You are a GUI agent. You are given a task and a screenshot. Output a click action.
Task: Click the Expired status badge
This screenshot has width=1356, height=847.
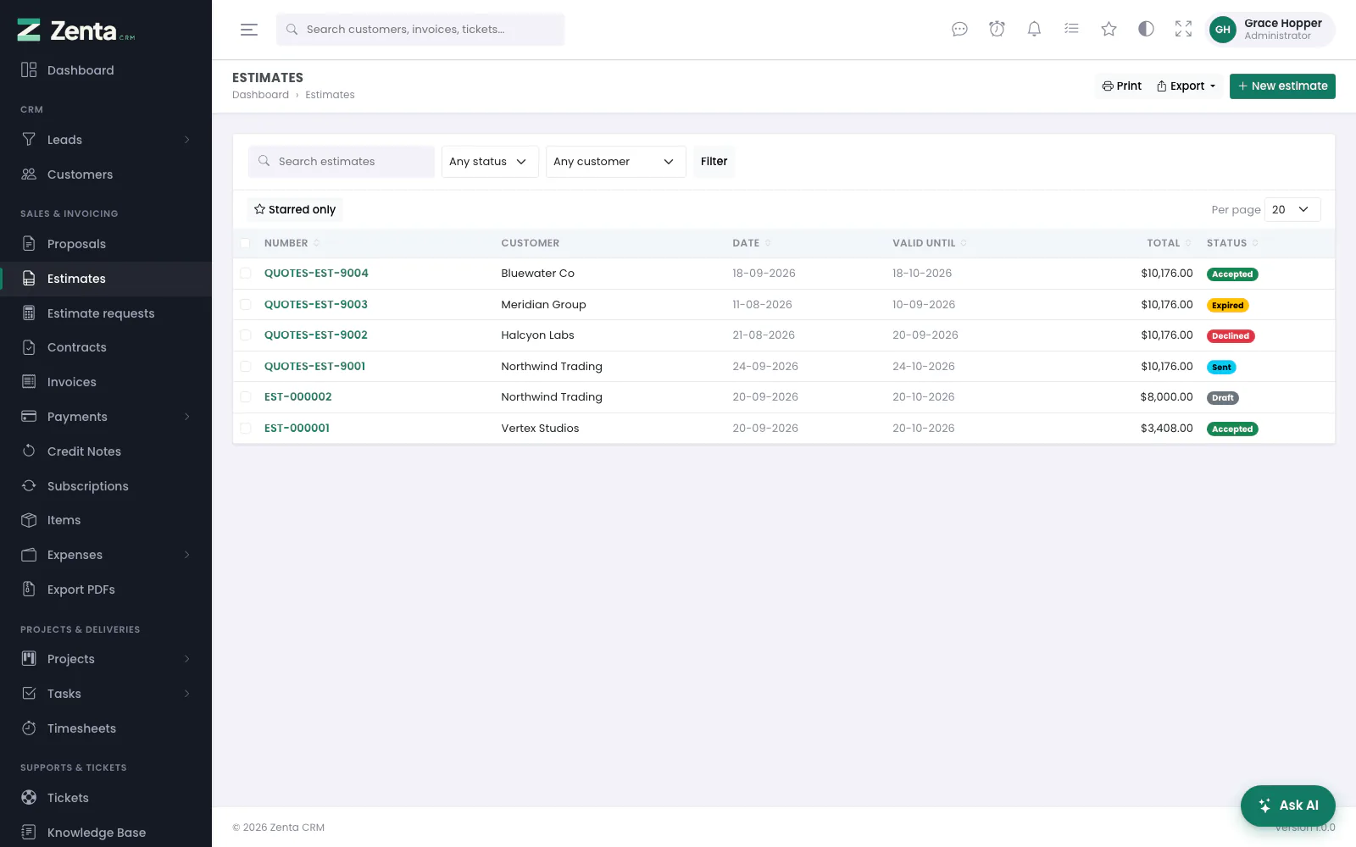click(x=1227, y=306)
